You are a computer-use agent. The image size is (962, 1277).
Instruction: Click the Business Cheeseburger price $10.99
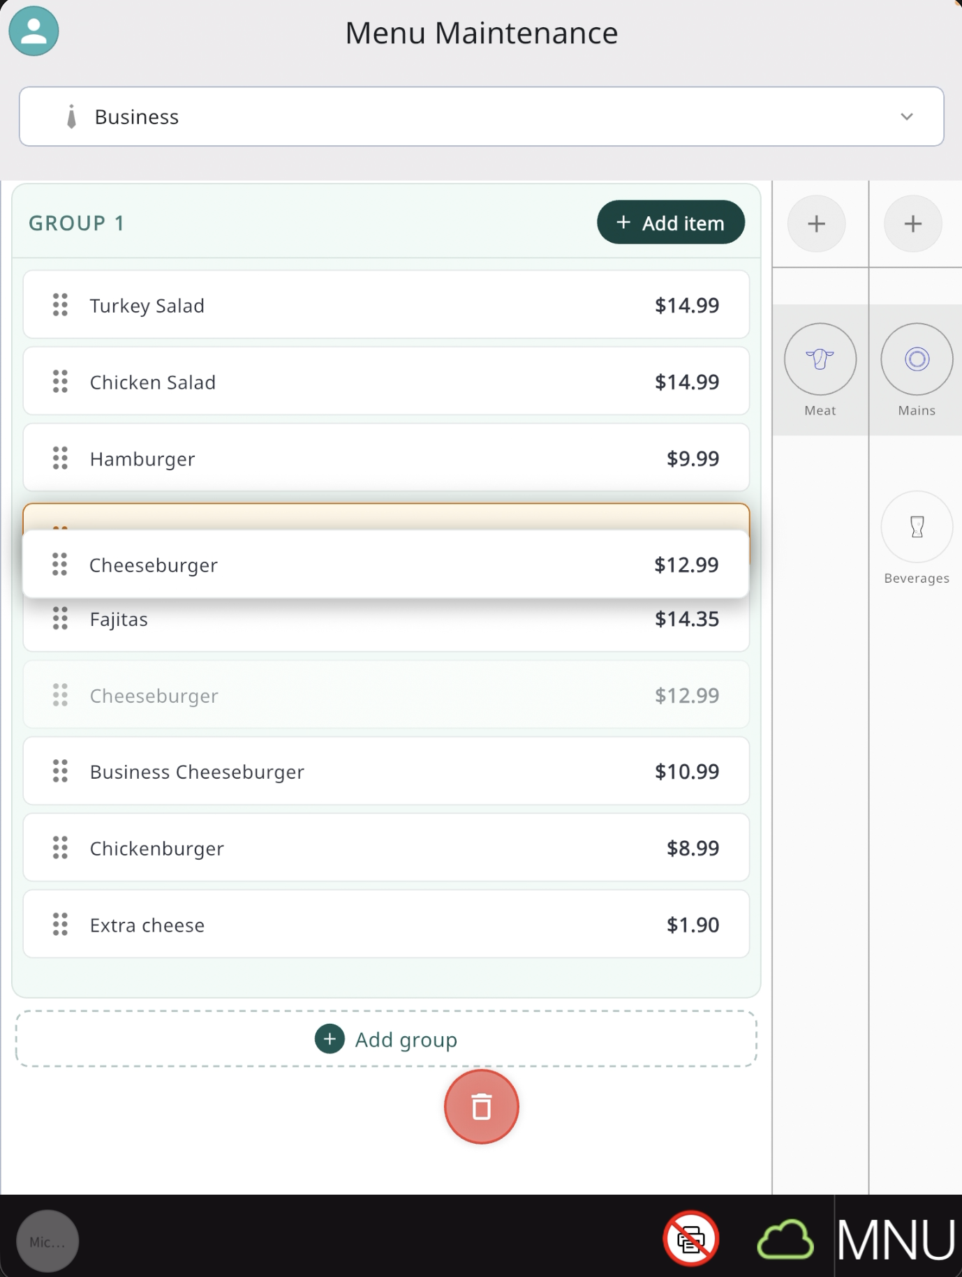[687, 771]
